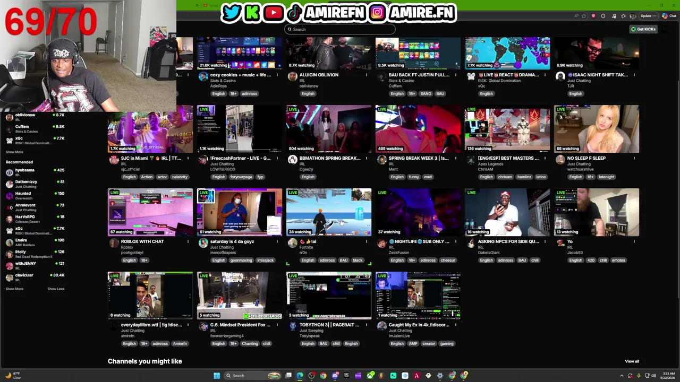The height and width of the screenshot is (382, 680).
Task: Click the Update button in browser toolbar
Action: (648, 16)
